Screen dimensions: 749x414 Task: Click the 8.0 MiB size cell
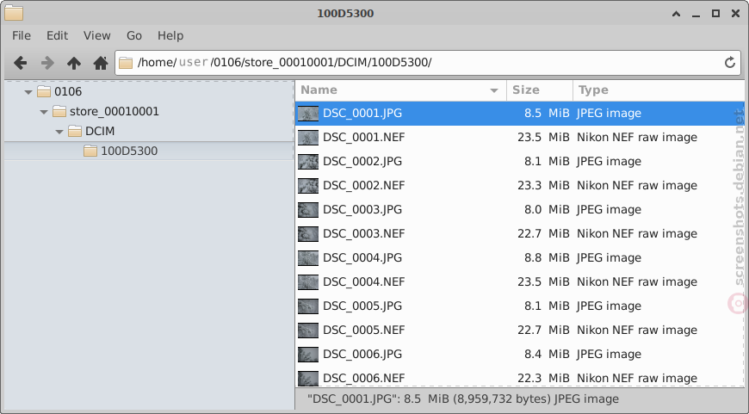tap(547, 210)
